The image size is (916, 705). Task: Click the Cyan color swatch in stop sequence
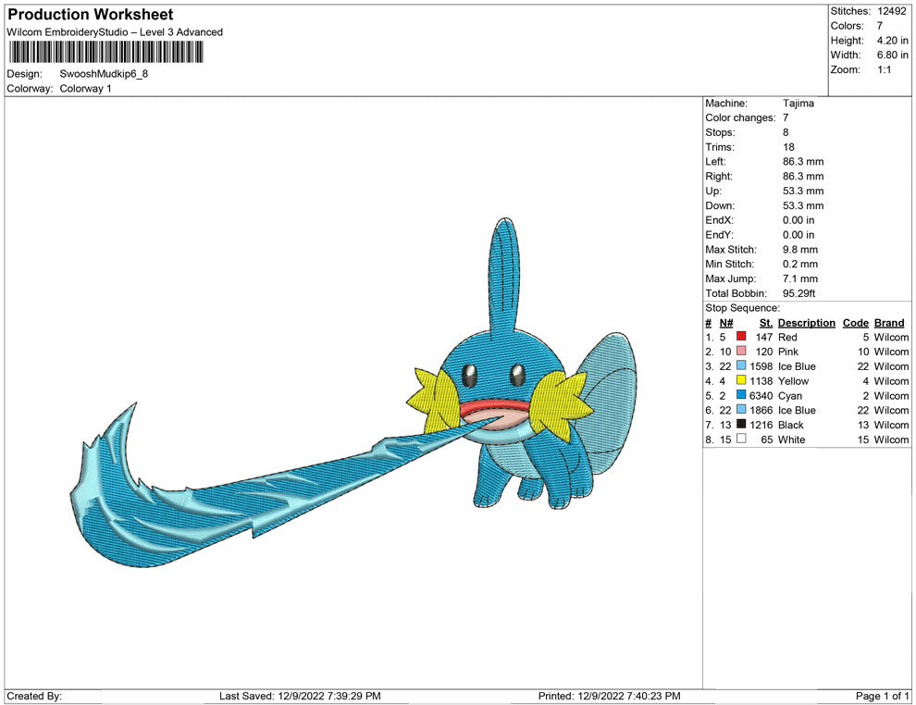(741, 395)
